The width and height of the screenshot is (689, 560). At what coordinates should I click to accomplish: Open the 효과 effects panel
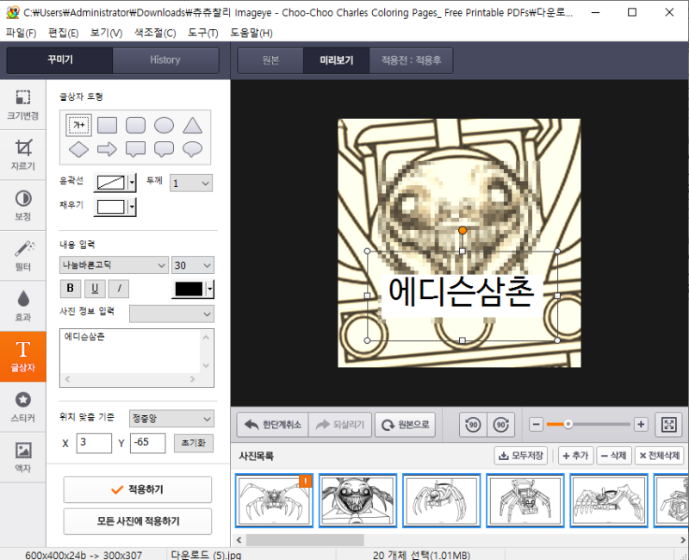23,306
